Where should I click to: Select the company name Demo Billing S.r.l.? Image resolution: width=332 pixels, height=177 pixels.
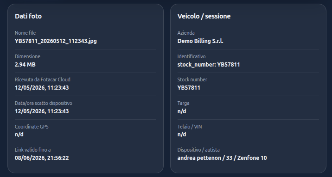(200, 41)
